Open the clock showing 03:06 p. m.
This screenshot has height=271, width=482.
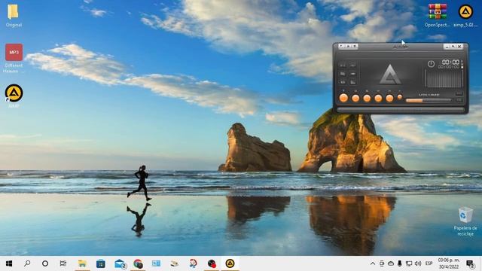pos(449,263)
